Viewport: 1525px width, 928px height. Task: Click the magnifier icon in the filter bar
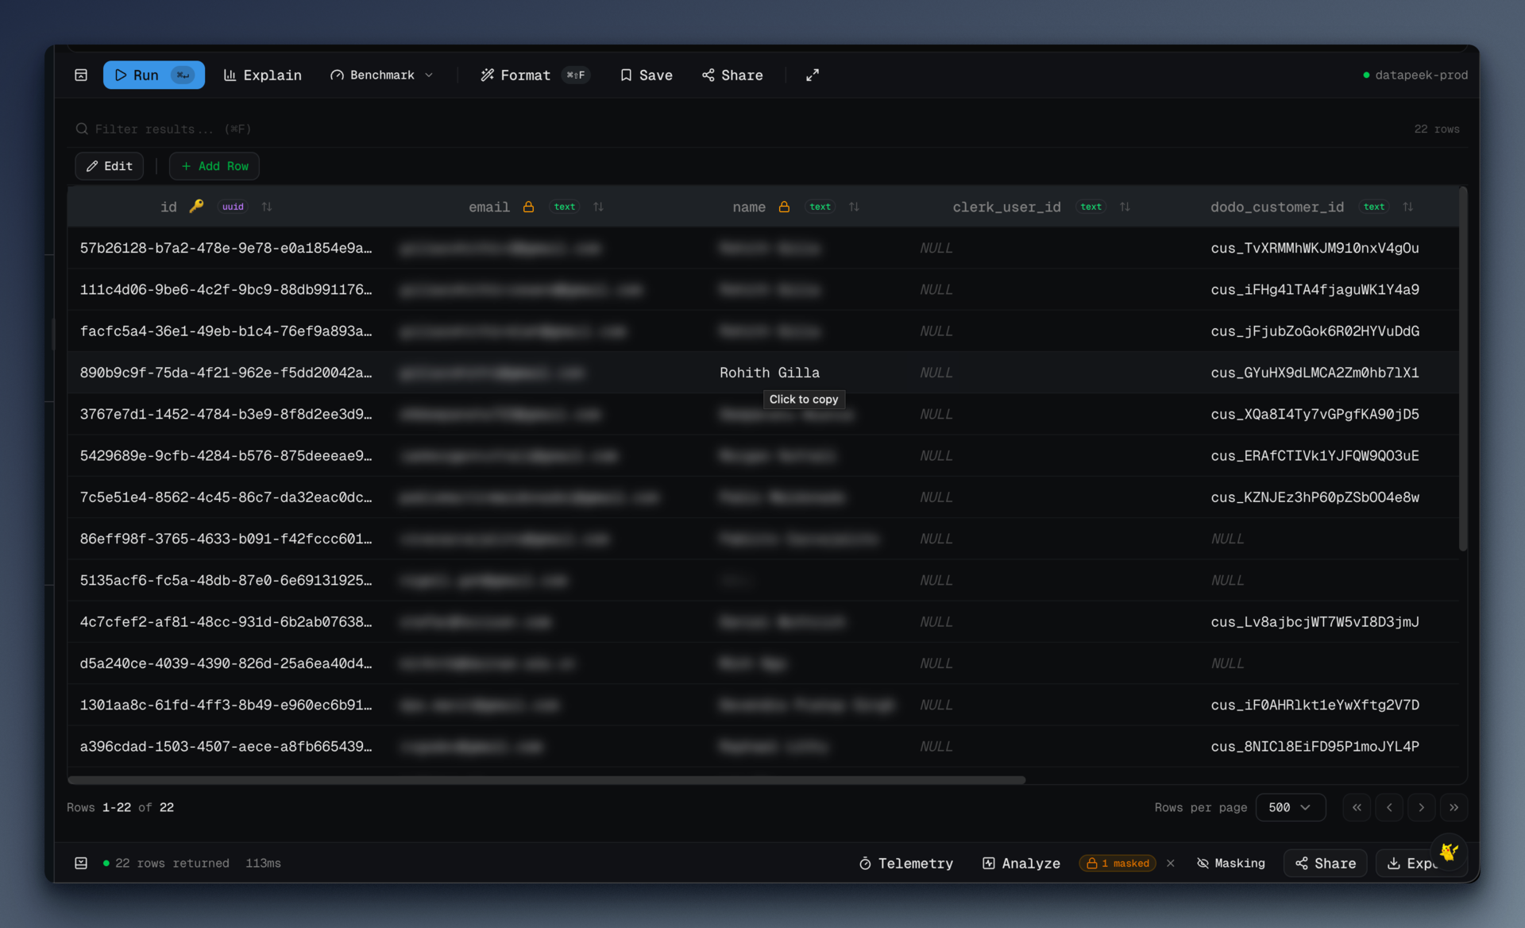pyautogui.click(x=82, y=128)
